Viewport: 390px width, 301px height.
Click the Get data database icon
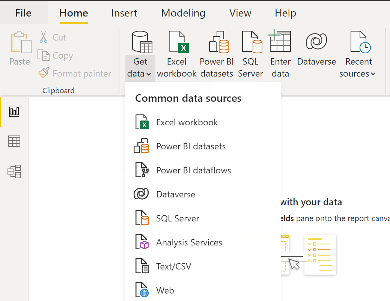coord(142,42)
